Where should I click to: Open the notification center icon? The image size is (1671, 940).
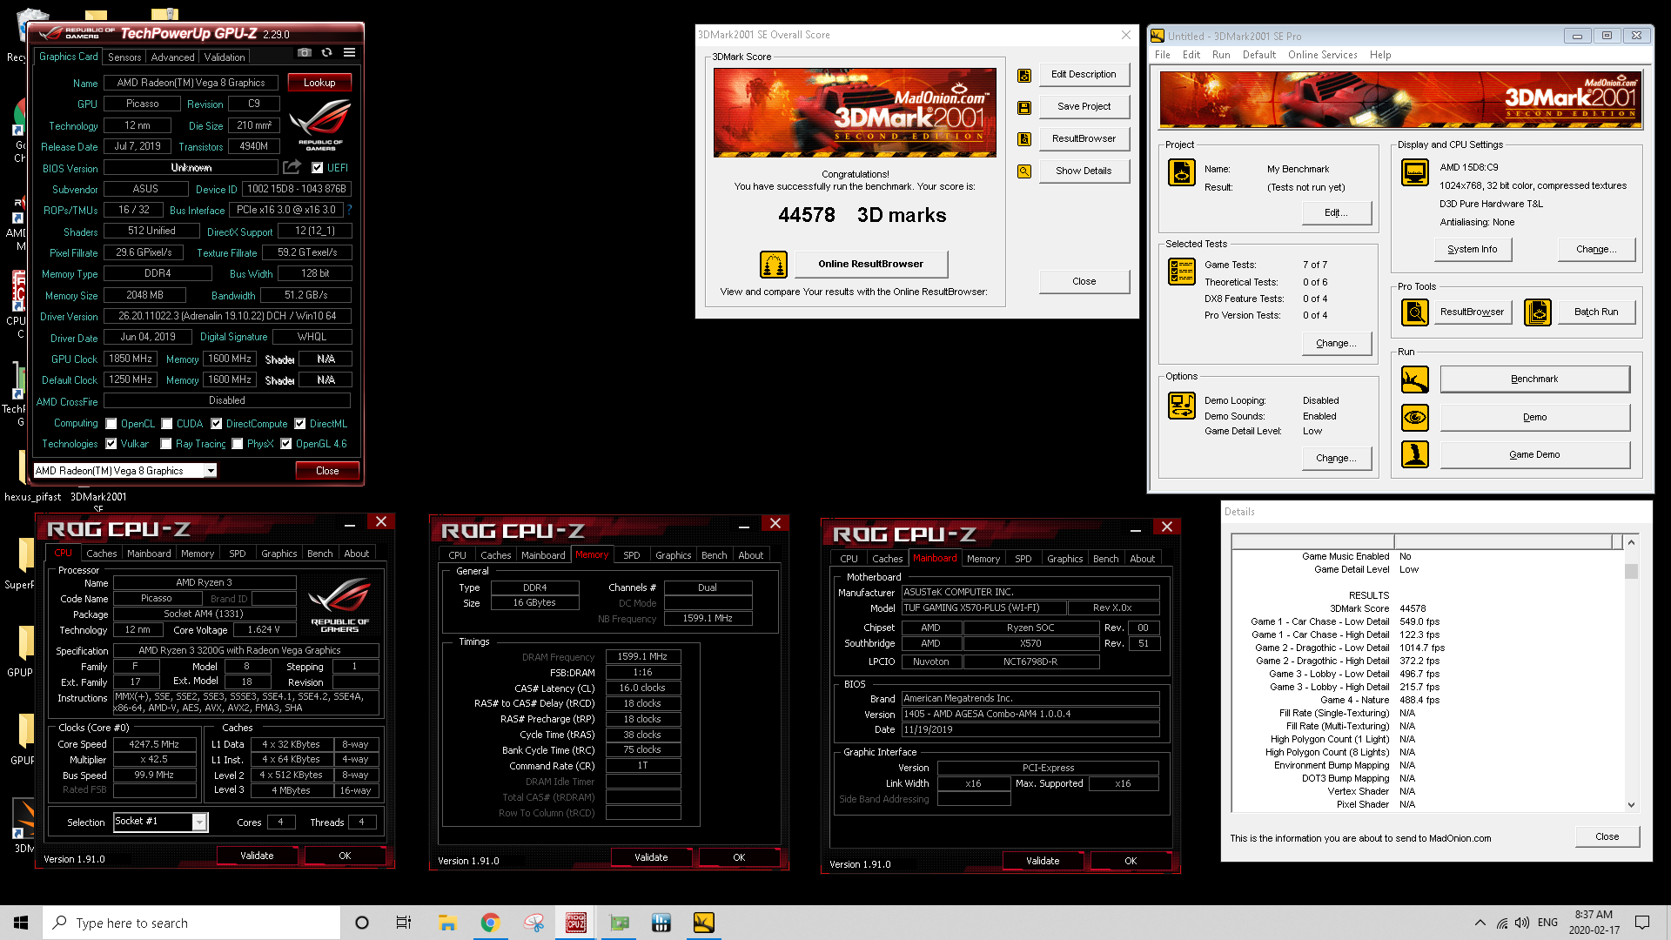point(1642,923)
